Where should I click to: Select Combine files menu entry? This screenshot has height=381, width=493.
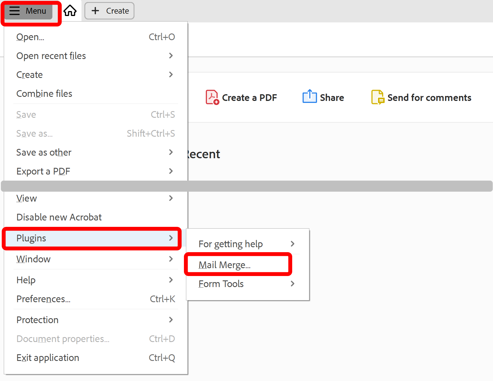pos(96,94)
